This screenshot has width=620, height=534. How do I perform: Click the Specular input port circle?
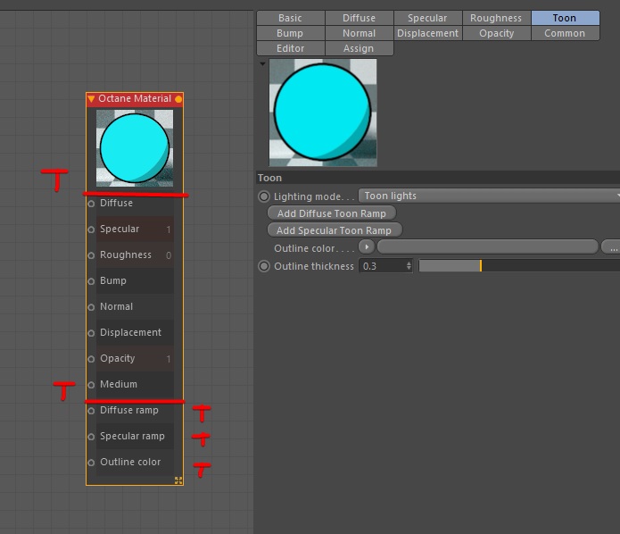(91, 229)
